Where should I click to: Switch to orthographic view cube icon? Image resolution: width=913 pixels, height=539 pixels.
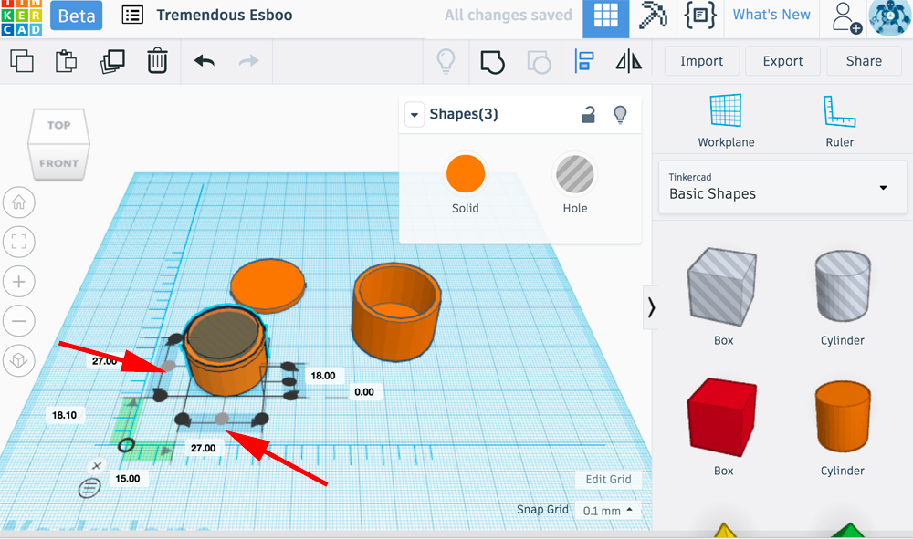pyautogui.click(x=18, y=360)
